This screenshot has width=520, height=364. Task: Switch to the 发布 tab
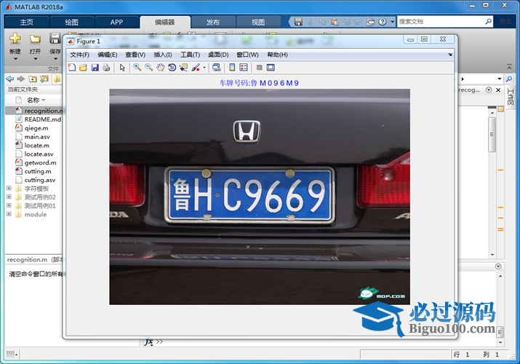click(213, 23)
